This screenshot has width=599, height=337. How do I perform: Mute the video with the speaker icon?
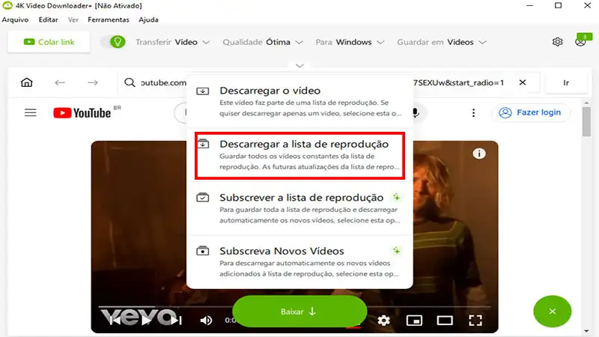(x=206, y=321)
